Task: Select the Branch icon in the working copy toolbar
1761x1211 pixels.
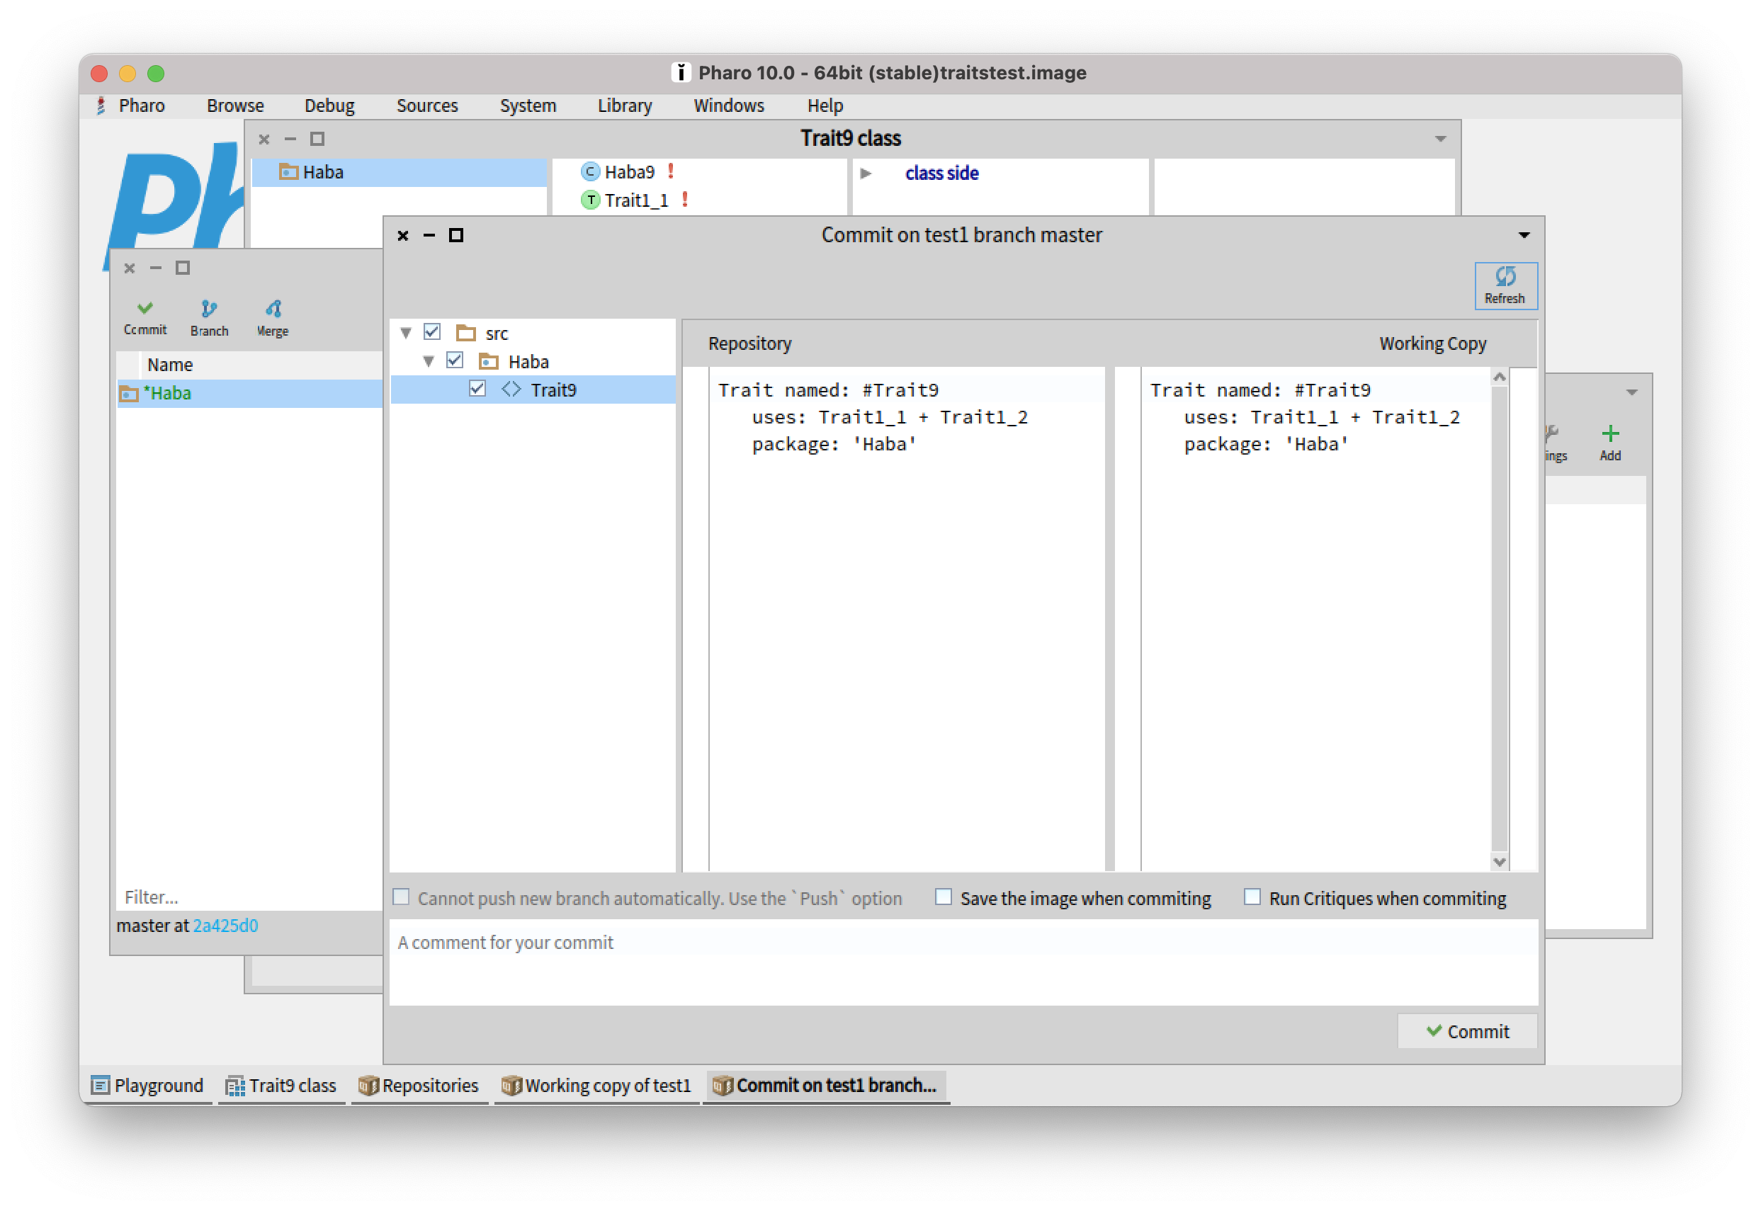Action: (x=209, y=309)
